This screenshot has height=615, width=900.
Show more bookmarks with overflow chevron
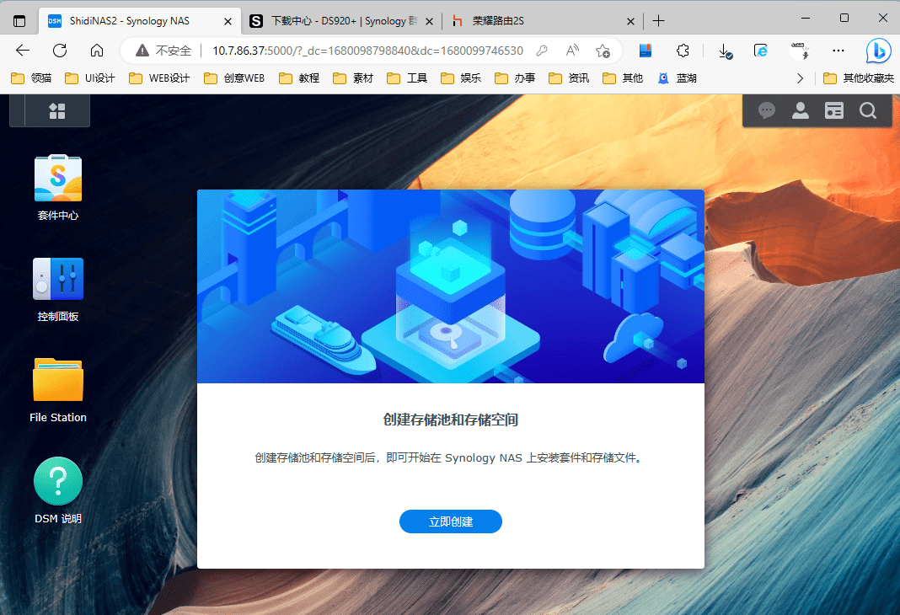[801, 78]
